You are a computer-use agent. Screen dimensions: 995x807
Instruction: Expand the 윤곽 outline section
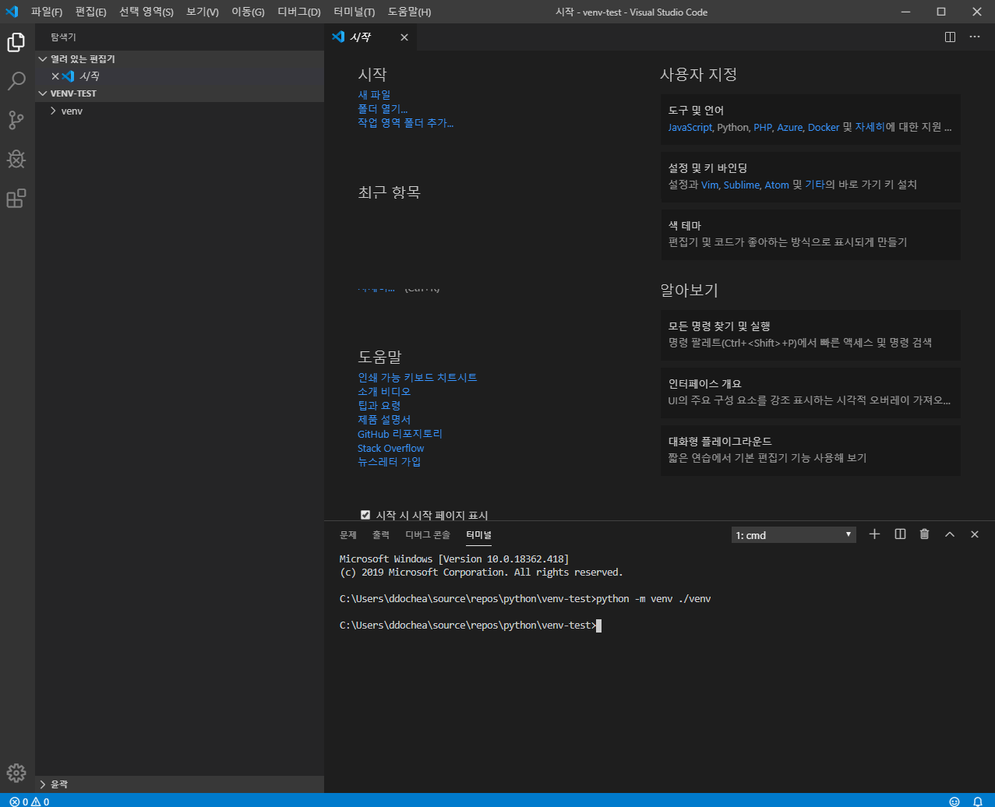click(x=180, y=784)
